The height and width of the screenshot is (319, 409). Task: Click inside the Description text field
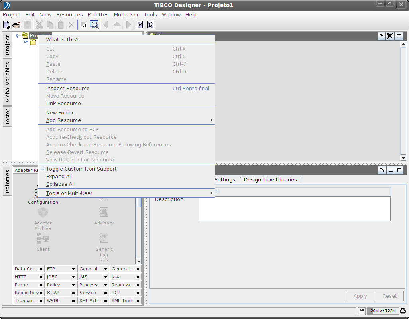coord(295,209)
